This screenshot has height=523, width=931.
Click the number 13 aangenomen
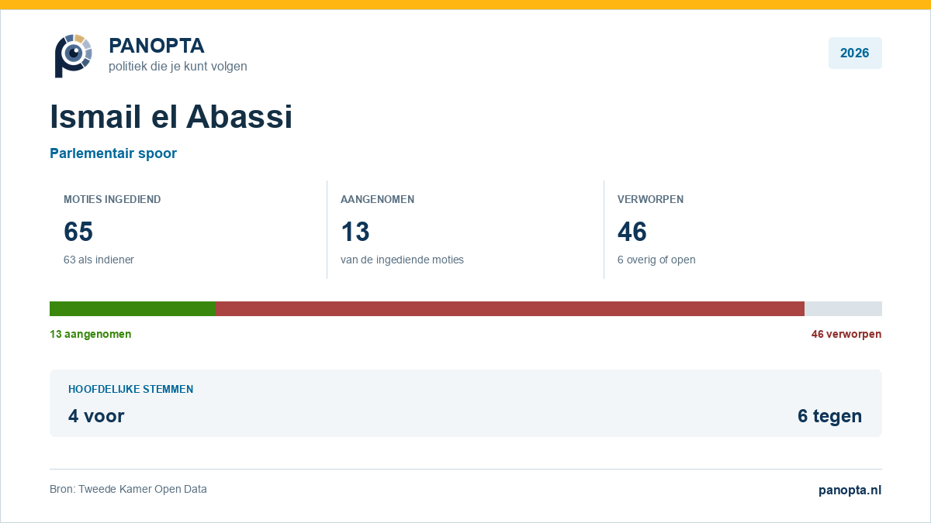tap(355, 232)
